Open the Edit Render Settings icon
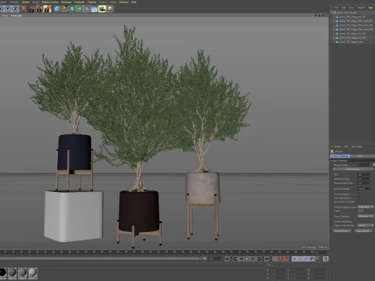375x281 pixels. 48,9
